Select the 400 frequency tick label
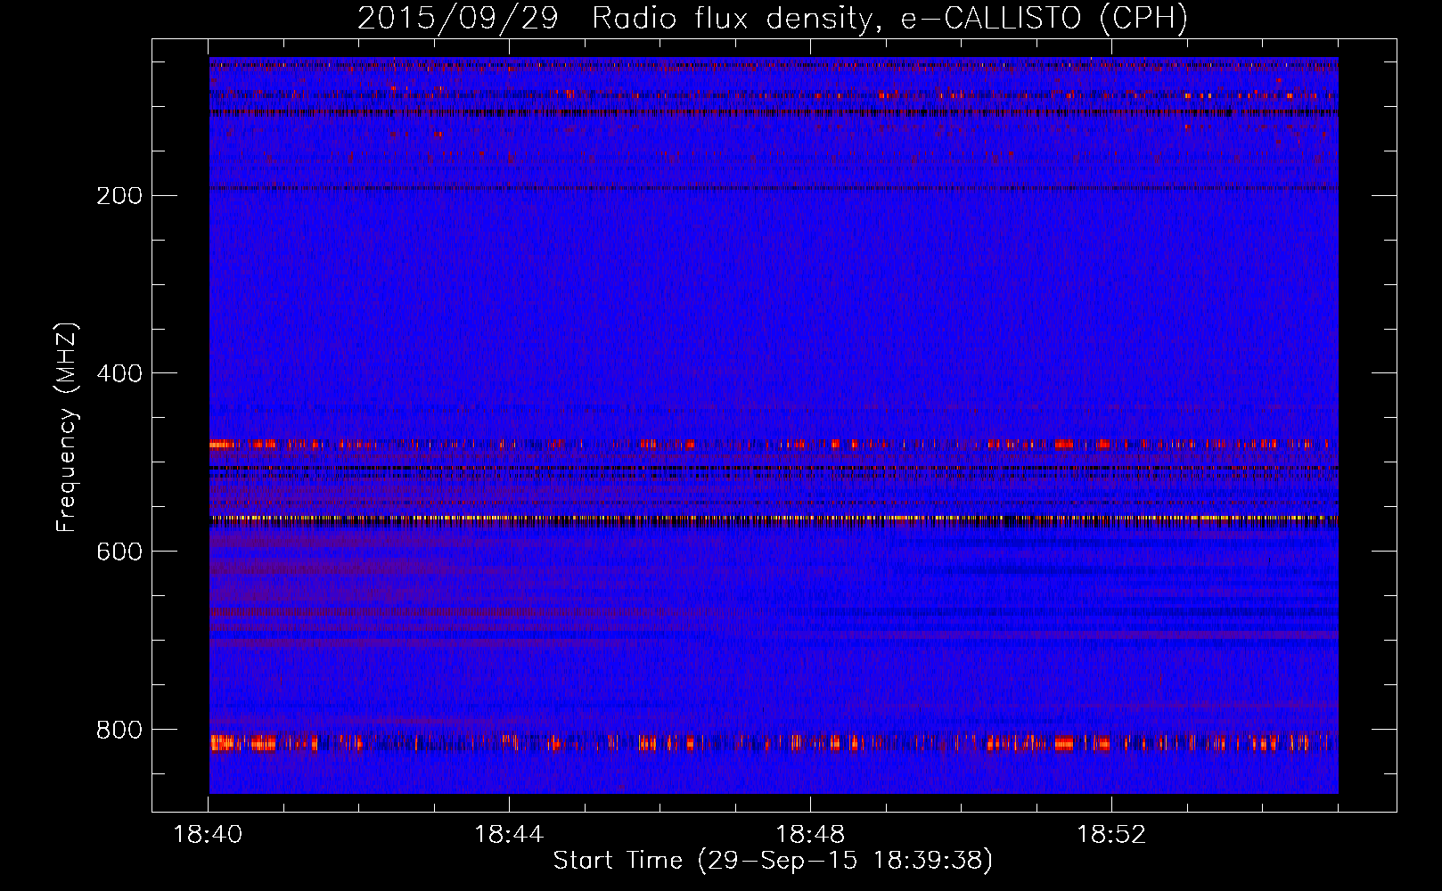 [119, 373]
